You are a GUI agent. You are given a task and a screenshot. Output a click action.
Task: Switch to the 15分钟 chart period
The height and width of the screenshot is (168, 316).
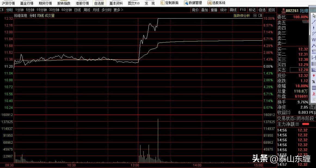click(x=42, y=10)
